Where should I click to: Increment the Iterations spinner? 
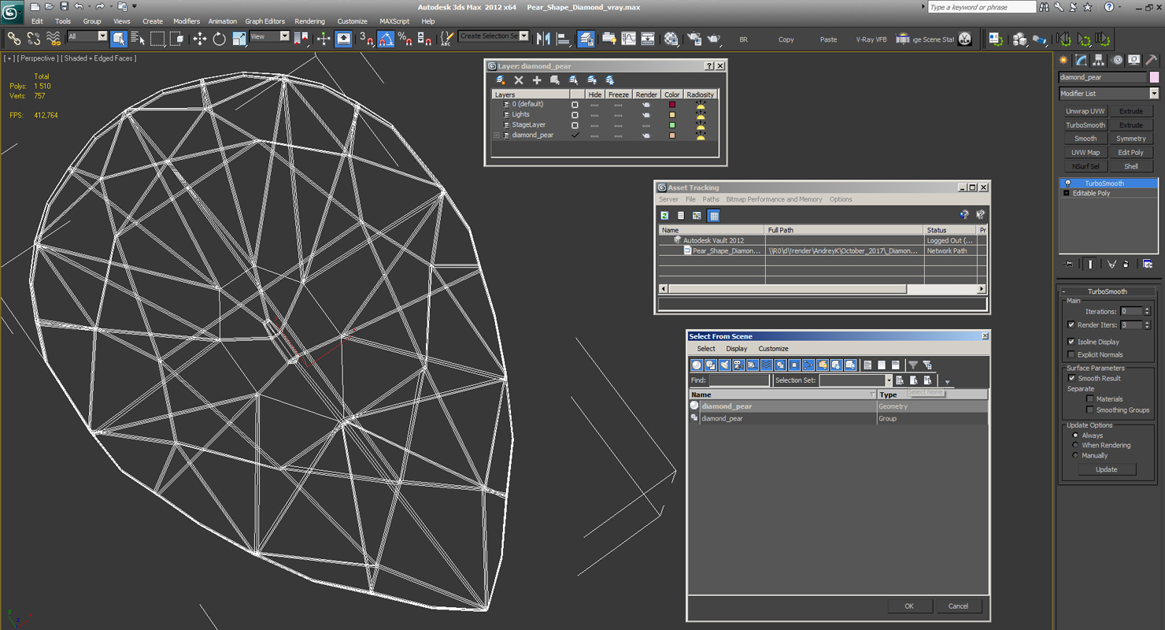[1147, 309]
